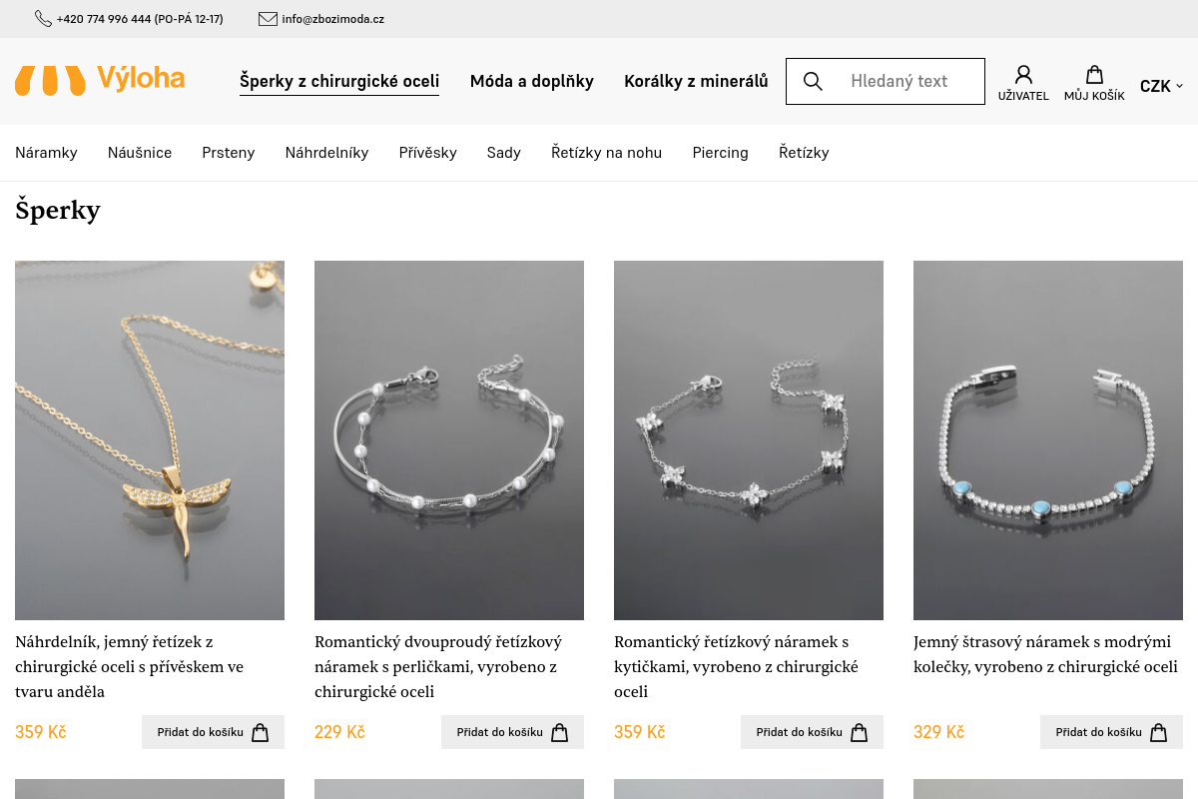Viewport: 1198px width, 799px height.
Task: Open the flower chain bracelet image
Action: pos(749,440)
